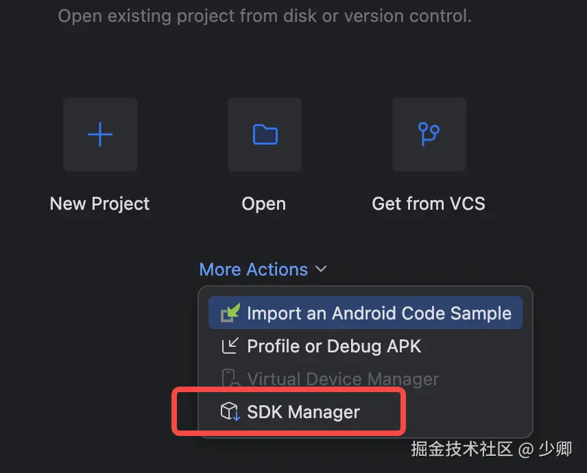587x473 pixels.
Task: Click the New Project text label
Action: pos(100,204)
